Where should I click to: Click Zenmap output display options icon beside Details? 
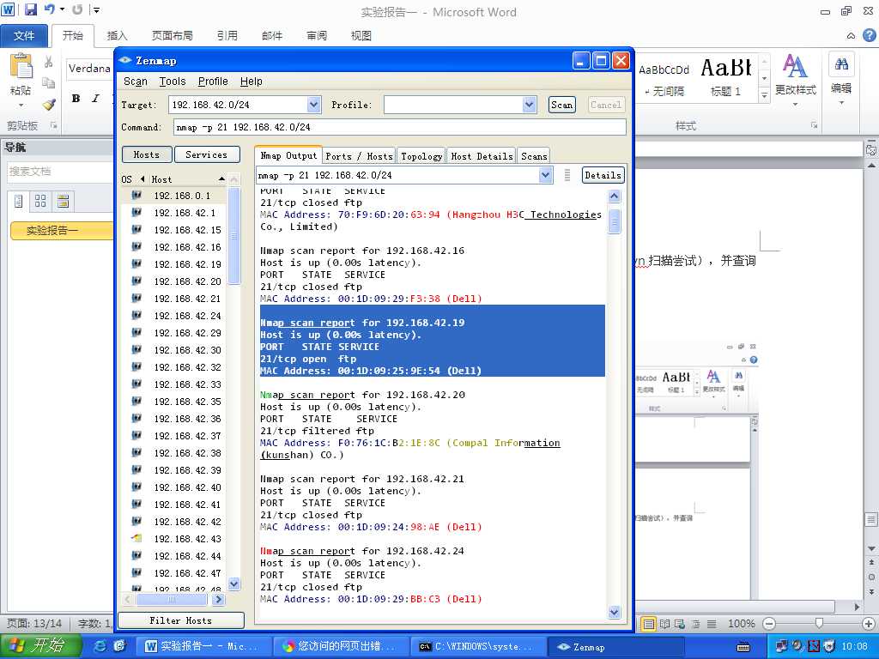(567, 175)
